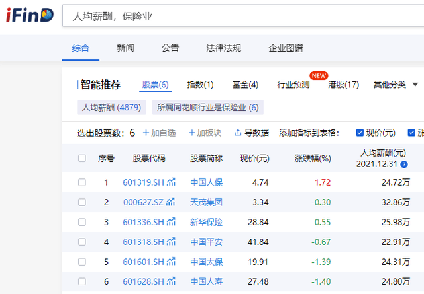
Task: Select the 股票(6) category tab
Action: [155, 85]
